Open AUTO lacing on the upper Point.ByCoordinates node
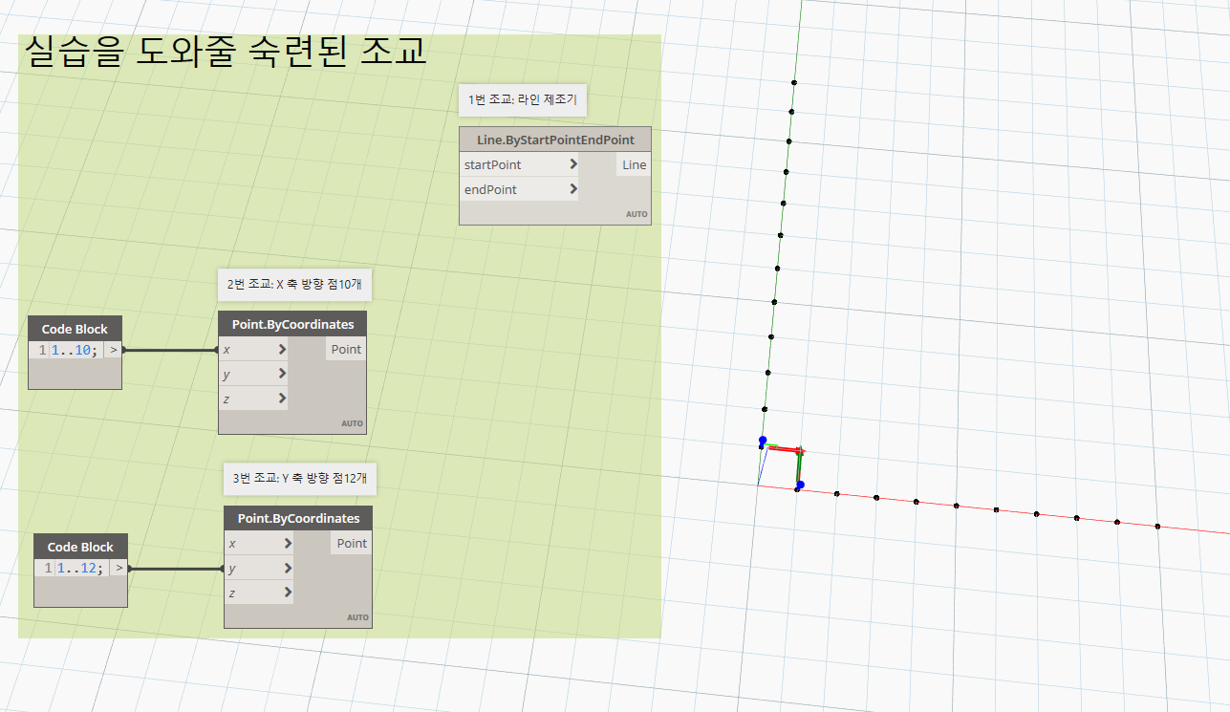 point(352,423)
